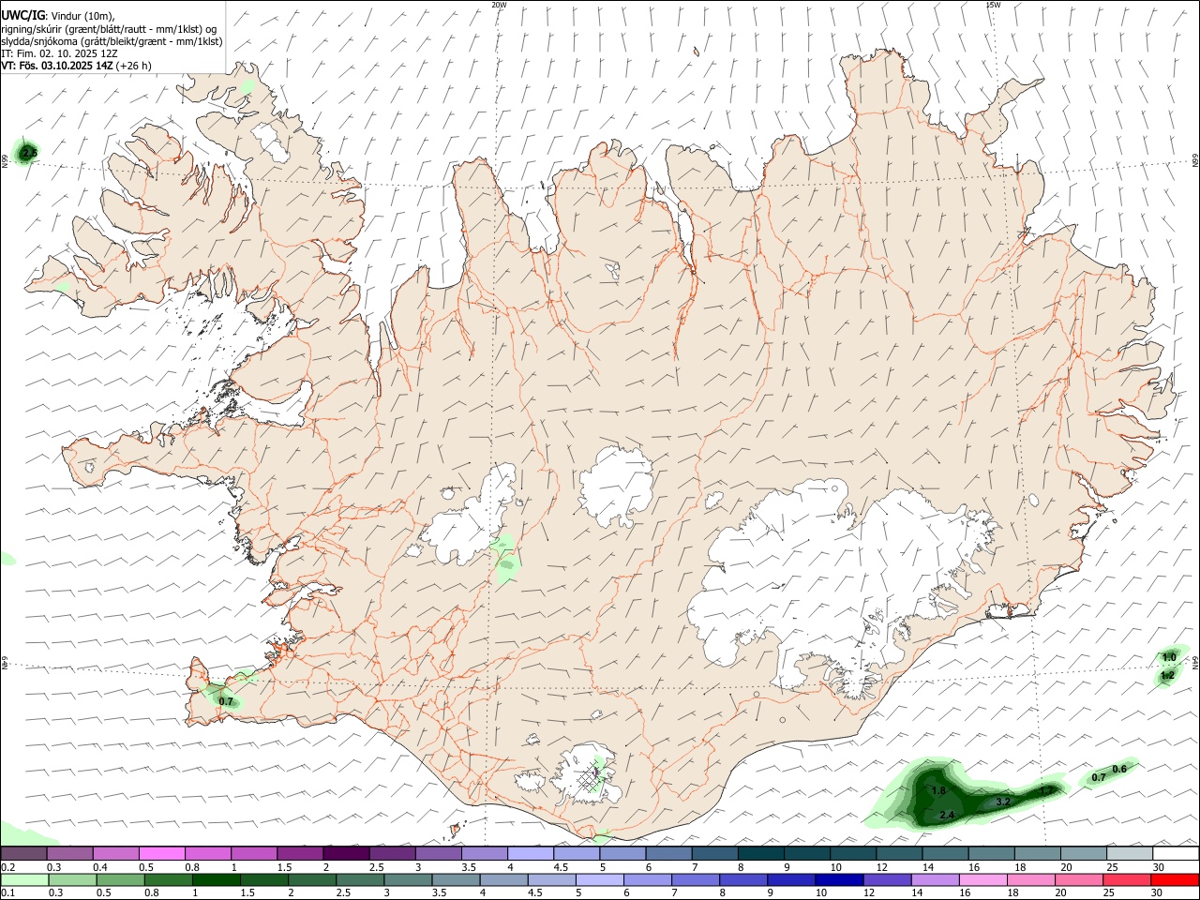Click the 15W longitude label

[993, 5]
